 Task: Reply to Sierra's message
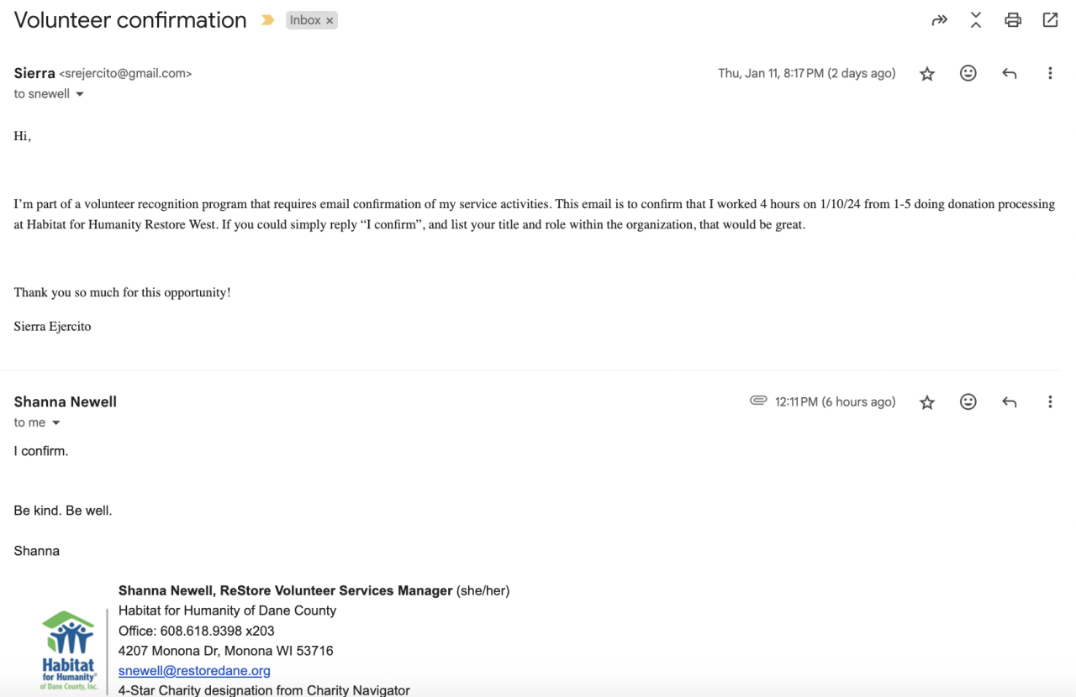[1010, 74]
